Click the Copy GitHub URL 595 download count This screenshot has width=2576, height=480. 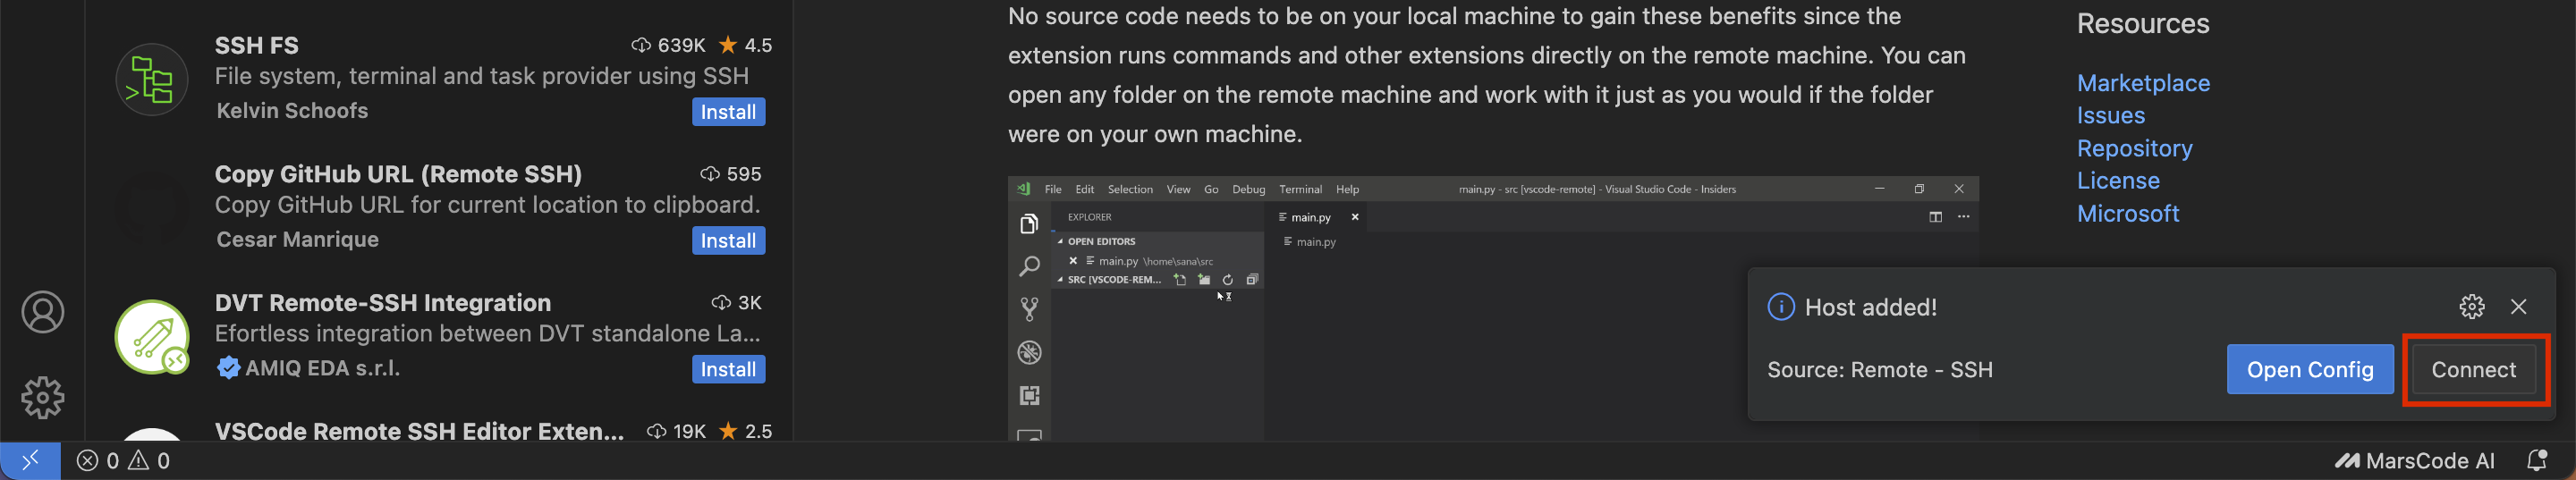click(x=731, y=174)
